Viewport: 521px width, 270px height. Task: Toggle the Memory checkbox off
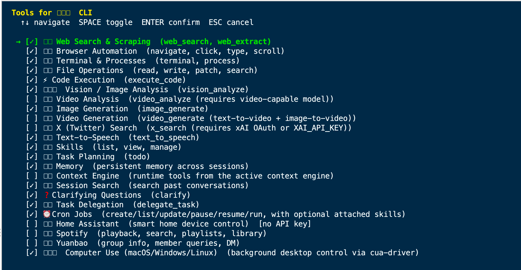[x=32, y=166]
